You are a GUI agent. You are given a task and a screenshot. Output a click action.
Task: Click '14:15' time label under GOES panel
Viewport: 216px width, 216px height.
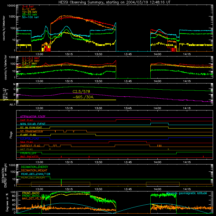pyautogui.click(x=187, y=108)
